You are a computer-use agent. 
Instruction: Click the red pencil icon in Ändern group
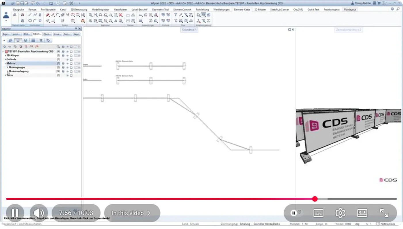48,15
